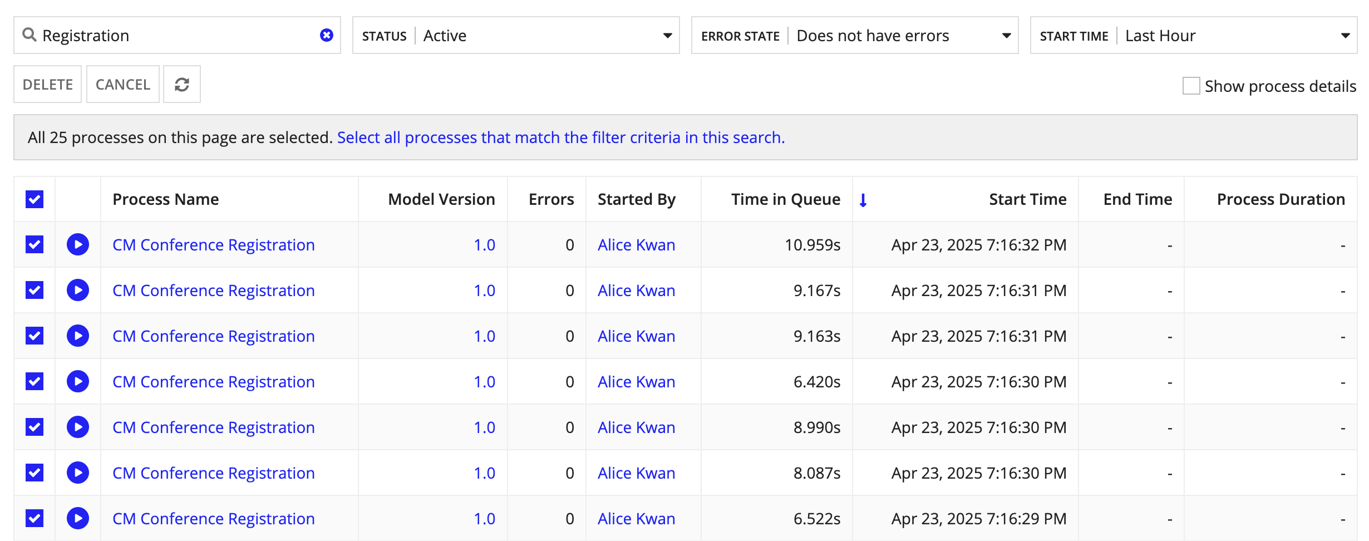This screenshot has height=541, width=1369.
Task: Open CM Conference Registration with 6.522s queue
Action: pyautogui.click(x=214, y=519)
